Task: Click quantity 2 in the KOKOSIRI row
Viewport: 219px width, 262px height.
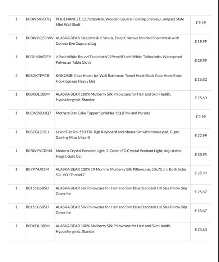Action: (x=17, y=76)
